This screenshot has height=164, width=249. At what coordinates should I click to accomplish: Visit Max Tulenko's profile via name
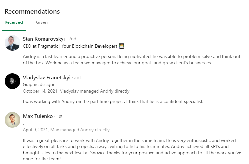tap(38, 116)
